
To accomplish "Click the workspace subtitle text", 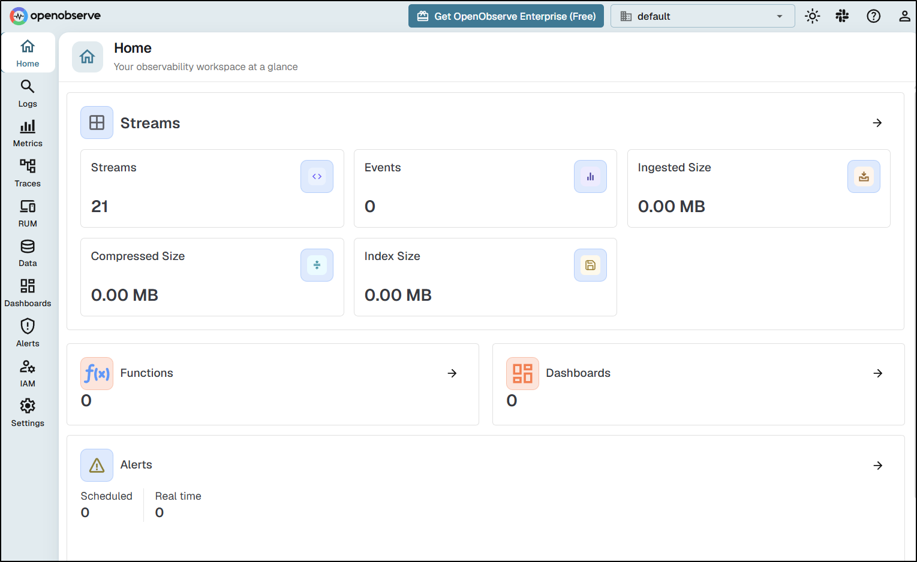I will 206,67.
